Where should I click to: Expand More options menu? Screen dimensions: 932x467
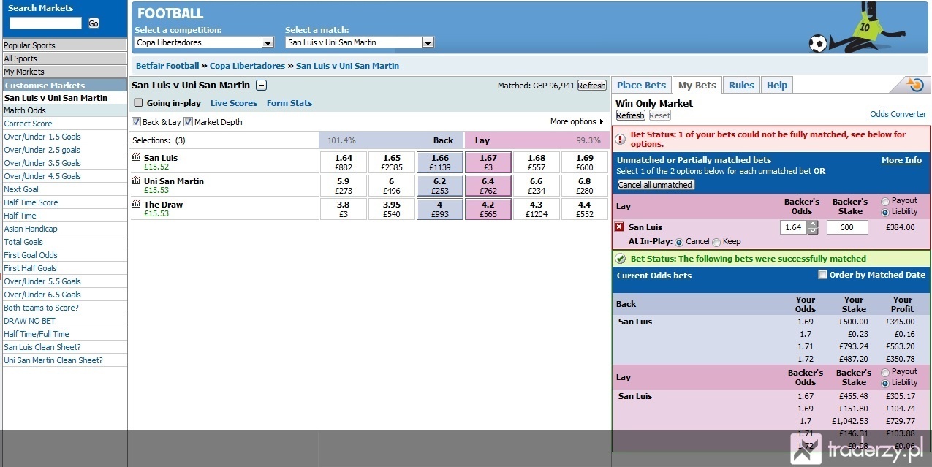[x=577, y=121]
